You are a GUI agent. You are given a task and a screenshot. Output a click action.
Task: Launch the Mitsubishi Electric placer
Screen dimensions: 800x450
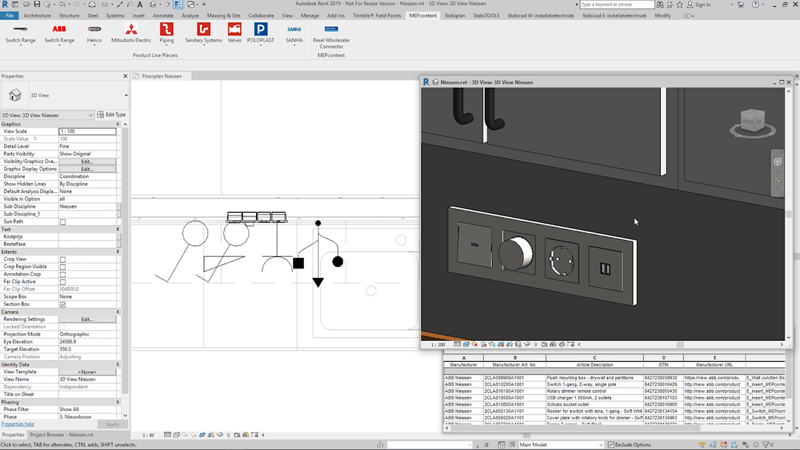click(131, 33)
